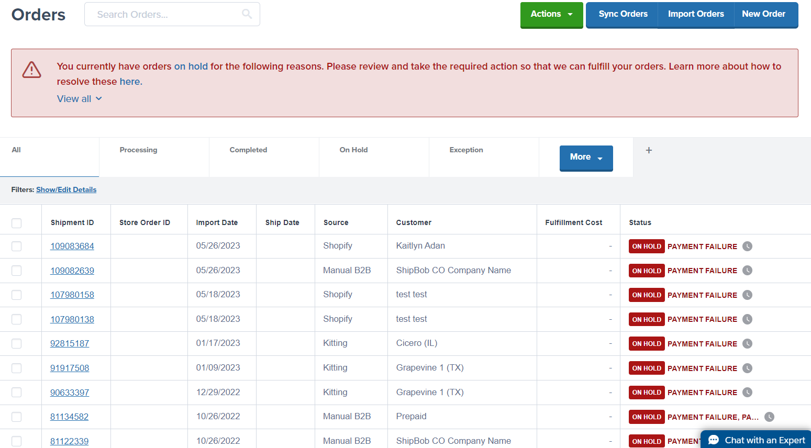
Task: Click the clock icon for shipment 107980158
Action: pos(747,295)
